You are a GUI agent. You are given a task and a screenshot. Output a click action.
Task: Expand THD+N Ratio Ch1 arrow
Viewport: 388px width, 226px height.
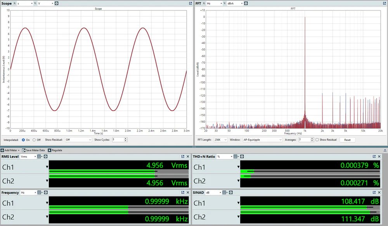coord(239,167)
